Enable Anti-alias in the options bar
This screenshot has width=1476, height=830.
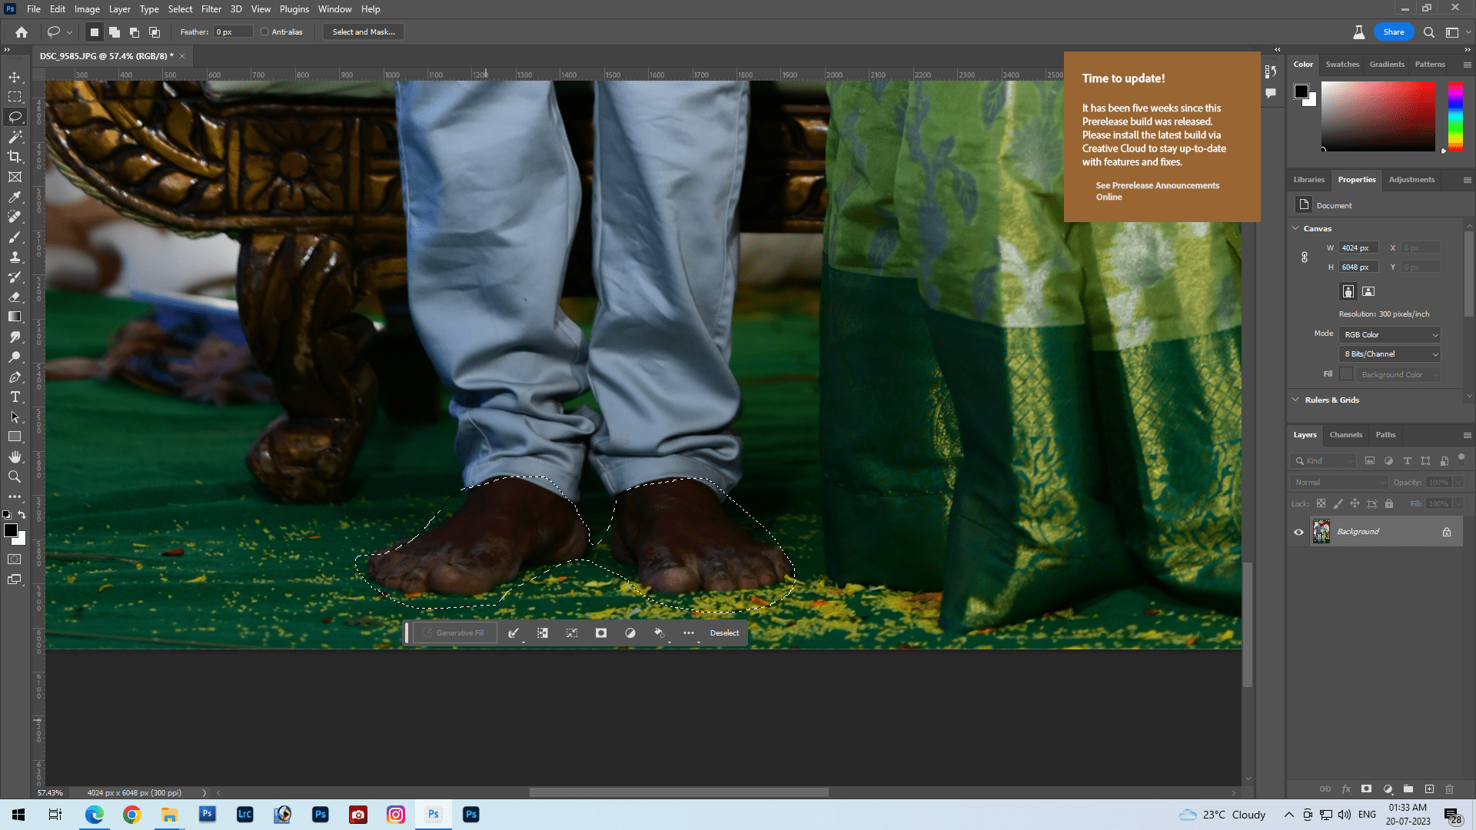(264, 32)
